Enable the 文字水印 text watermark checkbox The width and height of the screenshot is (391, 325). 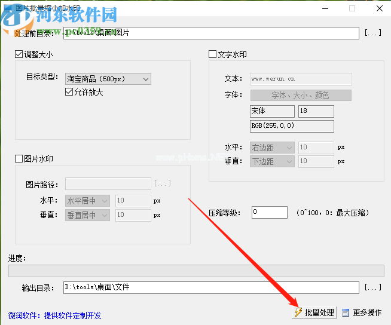click(212, 54)
